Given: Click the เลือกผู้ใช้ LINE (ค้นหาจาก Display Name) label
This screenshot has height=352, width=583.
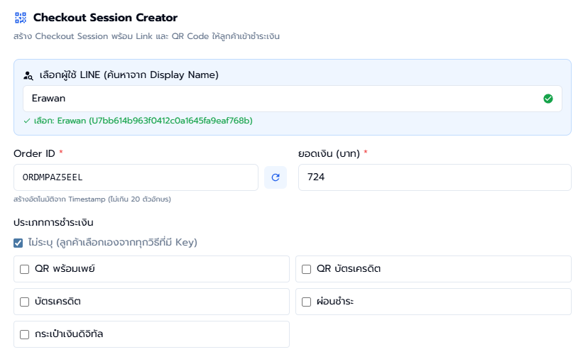Looking at the screenshot, I should coord(129,75).
